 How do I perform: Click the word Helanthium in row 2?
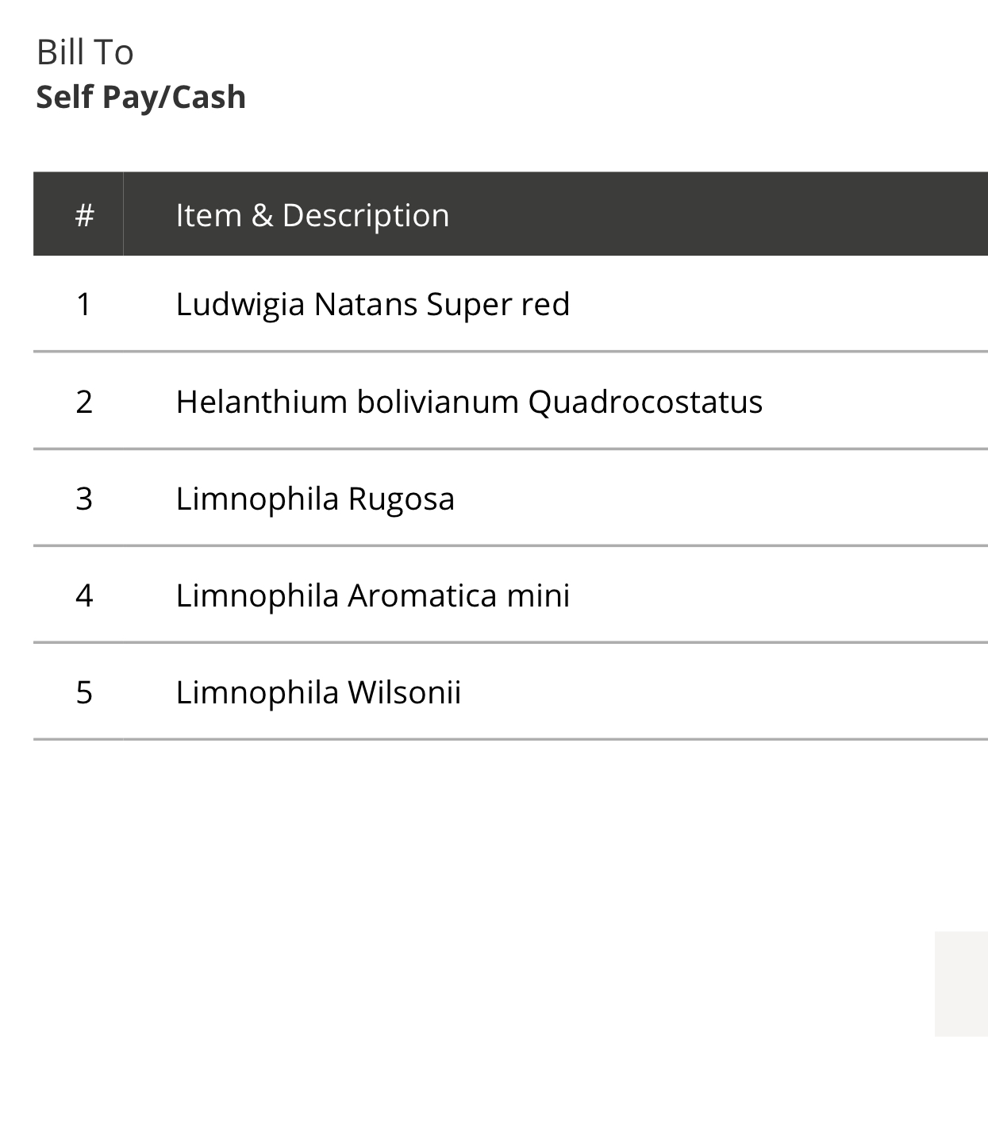[x=261, y=403]
